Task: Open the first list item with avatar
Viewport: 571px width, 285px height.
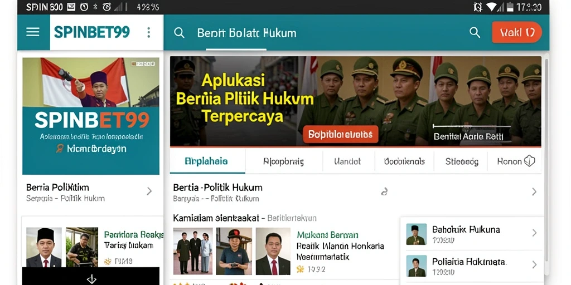Action: click(472, 234)
